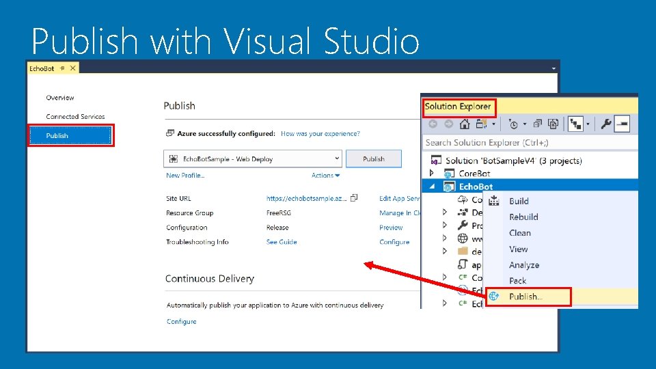Click Configure under Continuous Delivery
656x369 pixels.
pos(181,321)
